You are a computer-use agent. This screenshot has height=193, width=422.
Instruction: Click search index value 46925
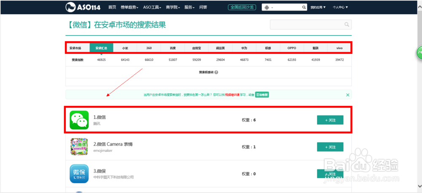coord(101,60)
